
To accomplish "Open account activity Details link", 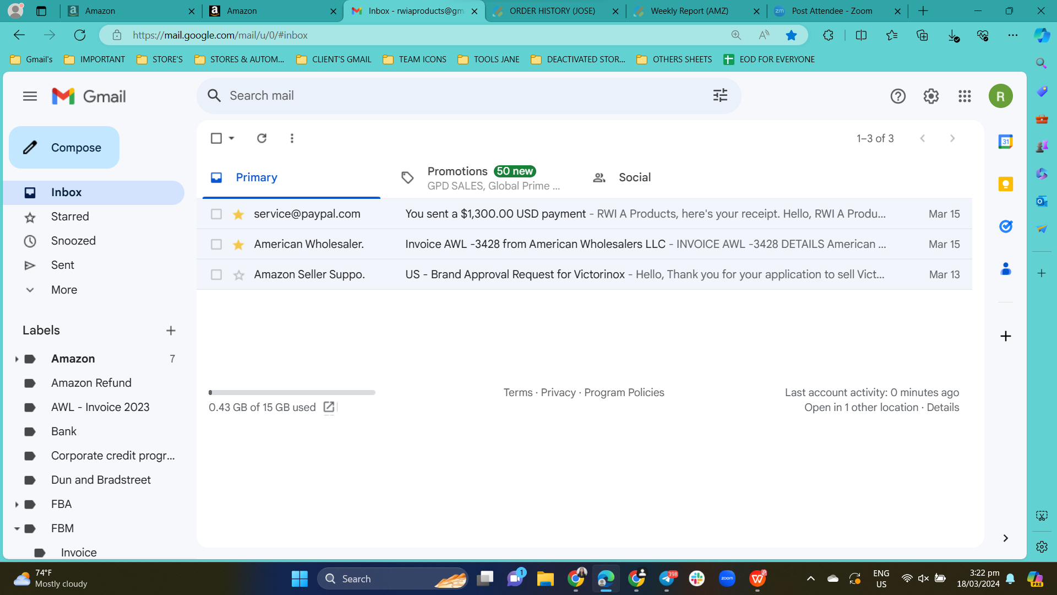I will click(942, 408).
